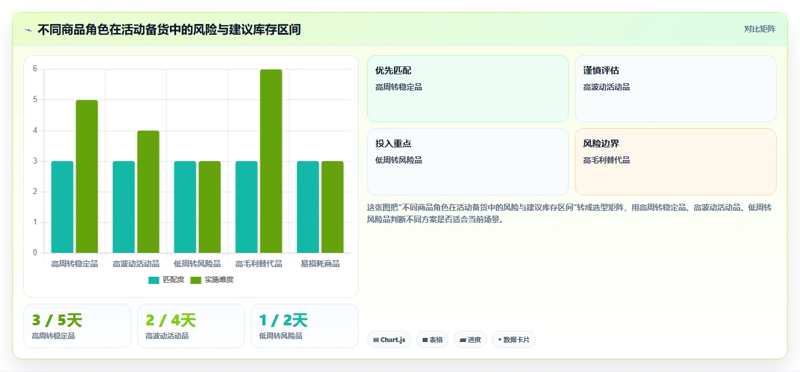Click the 高周转稳定品 axis label
Screen dimensions: 800x372
click(75, 264)
